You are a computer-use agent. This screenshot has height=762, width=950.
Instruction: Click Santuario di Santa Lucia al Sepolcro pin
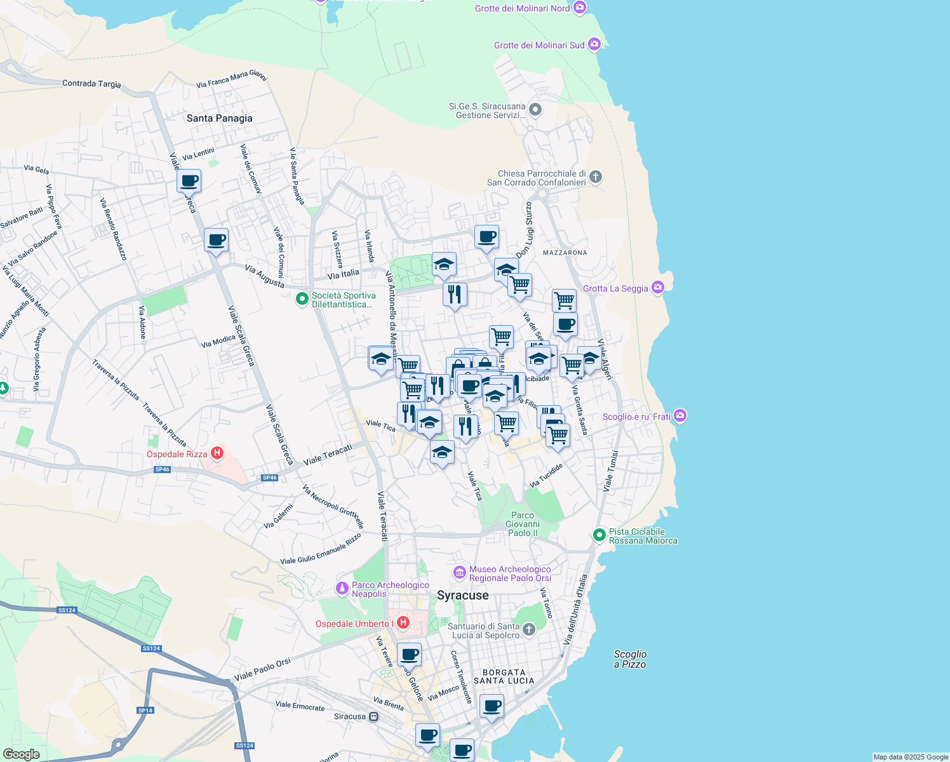click(529, 630)
